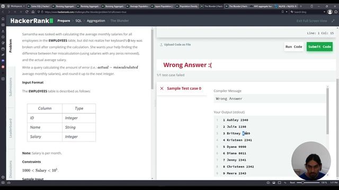This screenshot has width=339, height=190.
Task: Open the SQL breadcrumb link
Action: click(x=78, y=21)
